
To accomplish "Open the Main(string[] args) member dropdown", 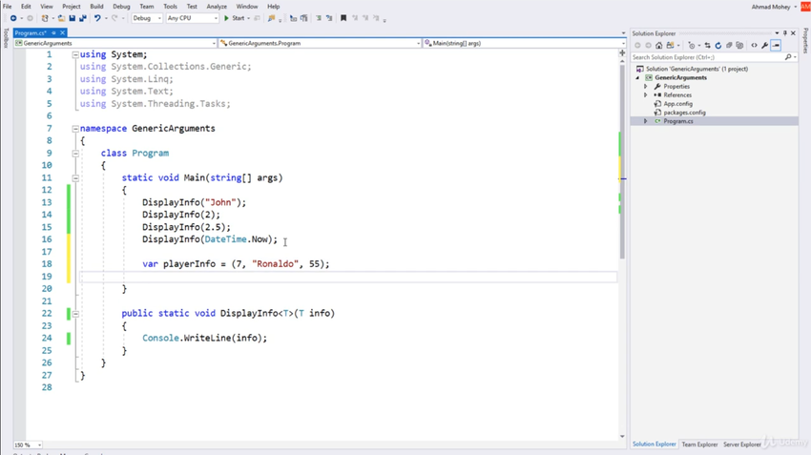I will point(524,44).
